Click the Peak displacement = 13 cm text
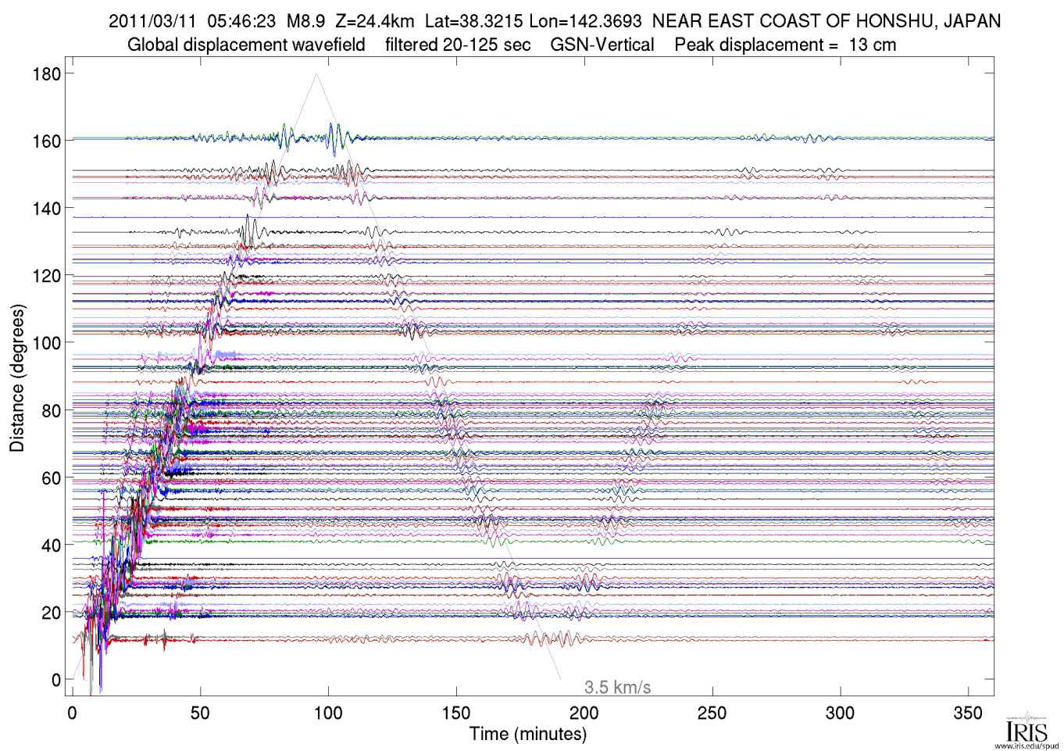Image resolution: width=1064 pixels, height=751 pixels. pos(785,45)
